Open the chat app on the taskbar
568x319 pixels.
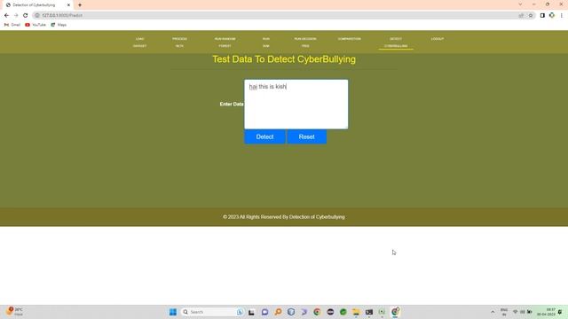[x=264, y=312]
